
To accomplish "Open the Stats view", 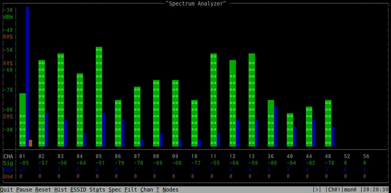I will [97, 190].
